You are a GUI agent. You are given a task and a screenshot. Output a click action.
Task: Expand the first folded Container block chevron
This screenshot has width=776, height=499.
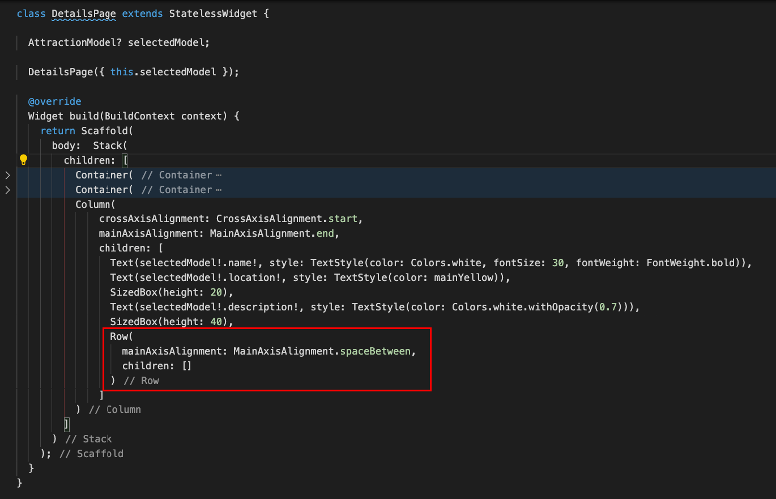(x=7, y=175)
